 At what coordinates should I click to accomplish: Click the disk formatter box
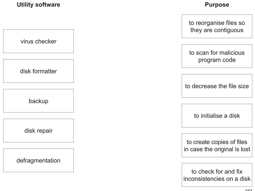pos(38,71)
